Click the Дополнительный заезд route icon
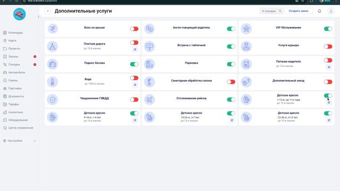This screenshot has width=340, height=191. click(246, 82)
